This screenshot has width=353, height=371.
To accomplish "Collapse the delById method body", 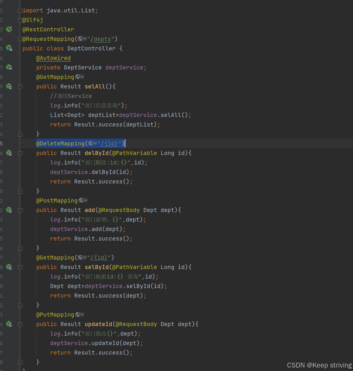I will coord(20,153).
